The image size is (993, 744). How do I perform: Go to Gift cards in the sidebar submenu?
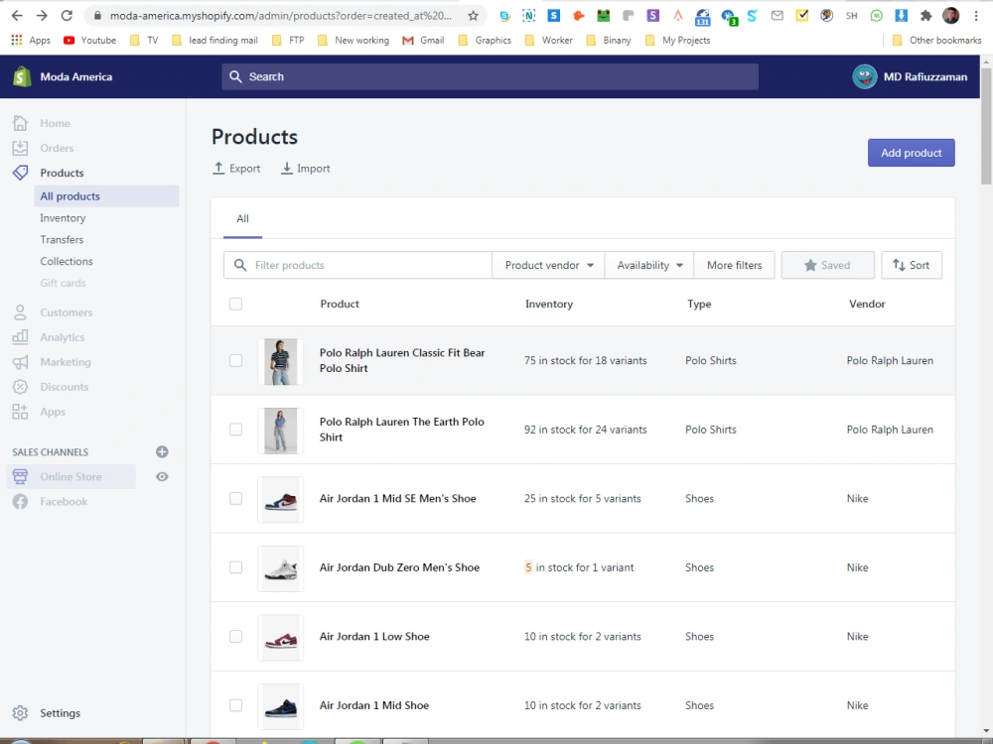click(63, 283)
